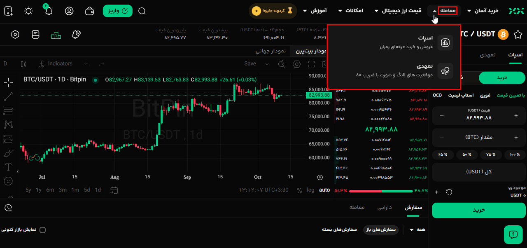Redo the chart action

point(102,64)
